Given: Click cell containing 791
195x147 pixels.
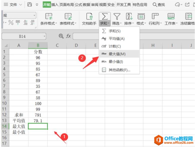Looking at the screenshot, I should (x=38, y=115).
